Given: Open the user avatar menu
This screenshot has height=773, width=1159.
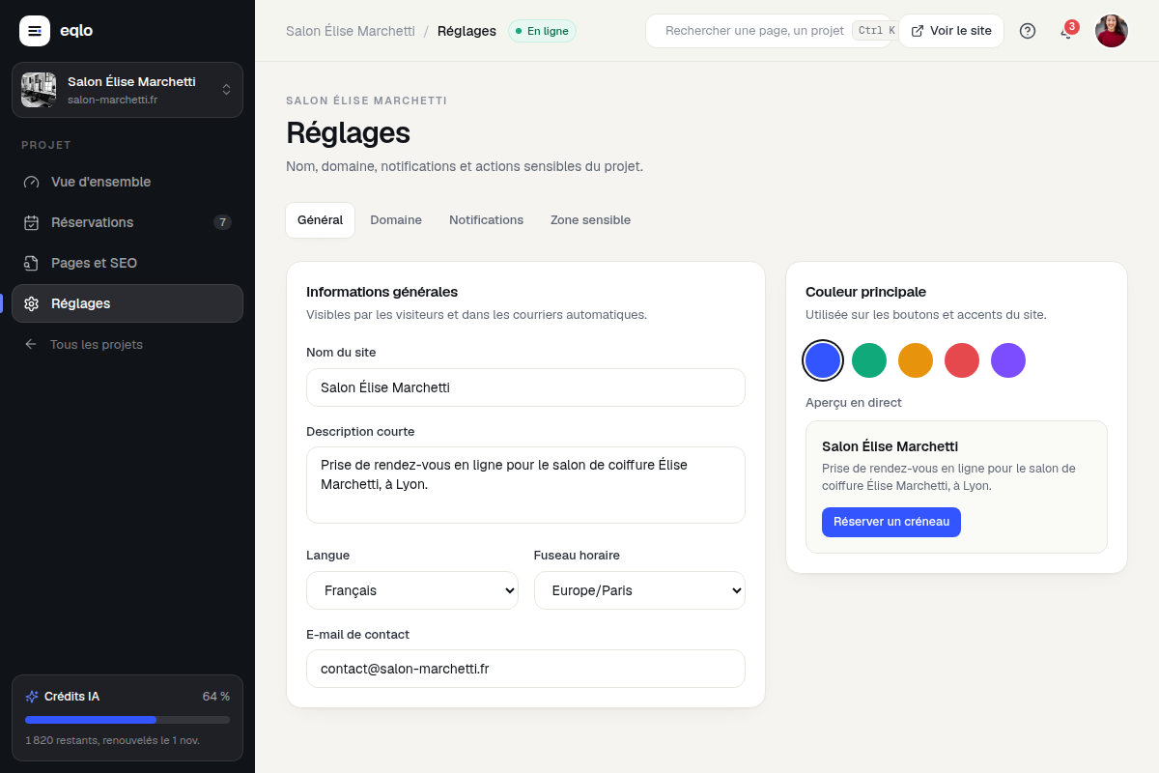Looking at the screenshot, I should point(1112,31).
